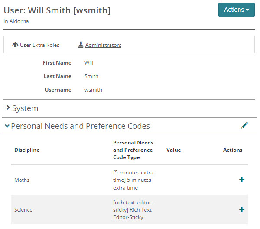Expand the System section chevron
Image resolution: width=260 pixels, height=229 pixels.
pos(8,108)
